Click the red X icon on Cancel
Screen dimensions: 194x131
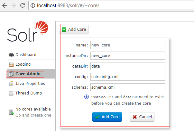click(x=135, y=117)
